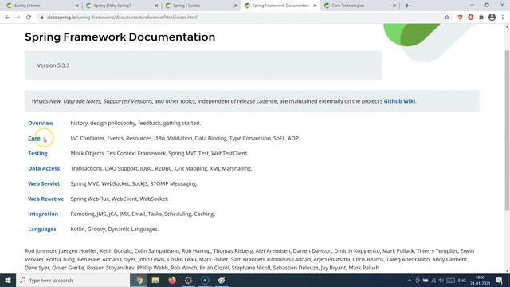Open the Overview documentation link

[41, 123]
